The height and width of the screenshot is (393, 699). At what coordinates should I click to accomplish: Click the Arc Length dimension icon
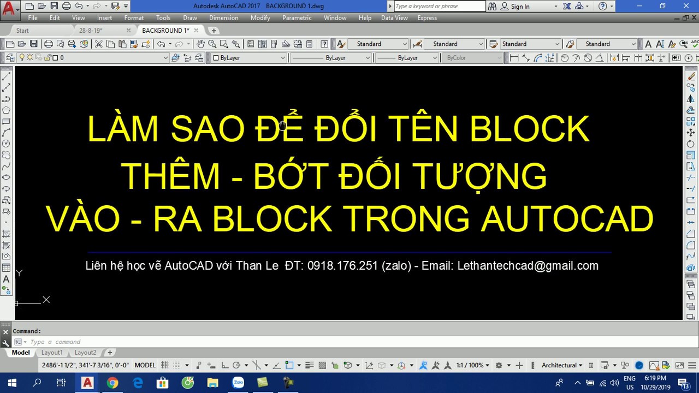(x=538, y=57)
